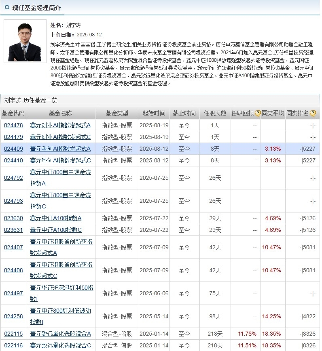This screenshot has height=351, width=322.
Task: Click the 基金代码 column header
Action: coord(13,113)
